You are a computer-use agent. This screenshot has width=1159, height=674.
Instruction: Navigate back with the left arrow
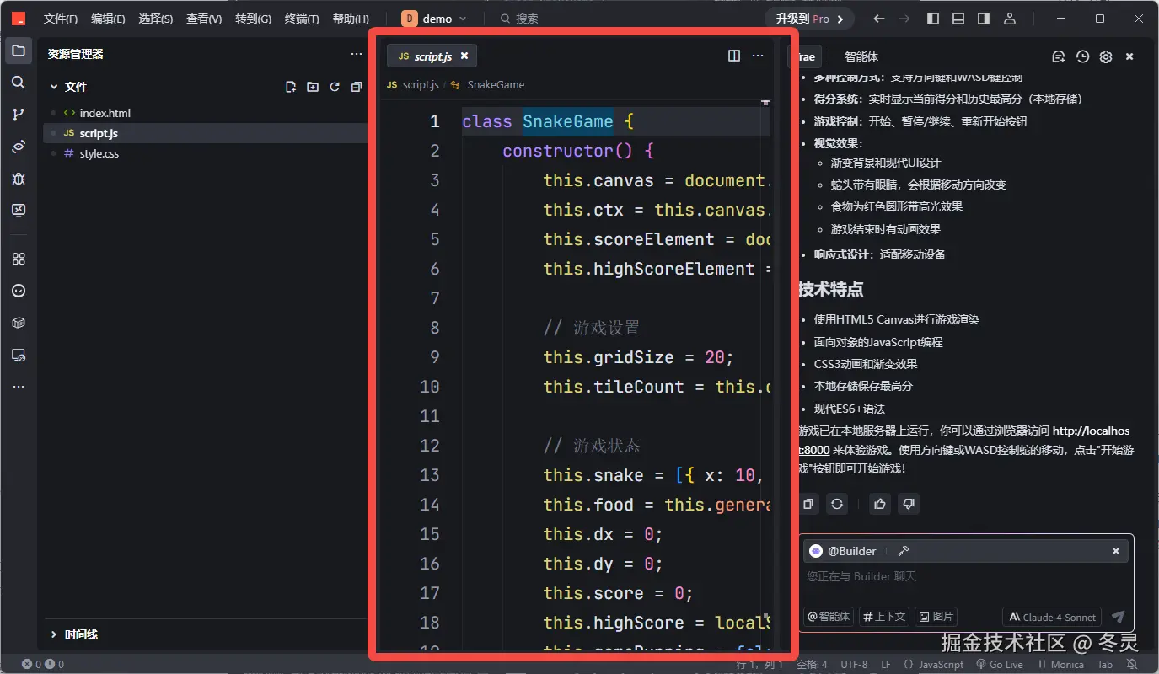879,19
